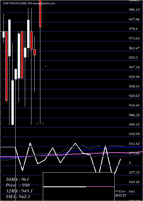Click the Live MACD label
Image resolution: width=143 pixels, height=201 pixels.
point(120,194)
